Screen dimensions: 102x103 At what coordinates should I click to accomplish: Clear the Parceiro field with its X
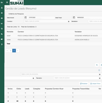100,78
